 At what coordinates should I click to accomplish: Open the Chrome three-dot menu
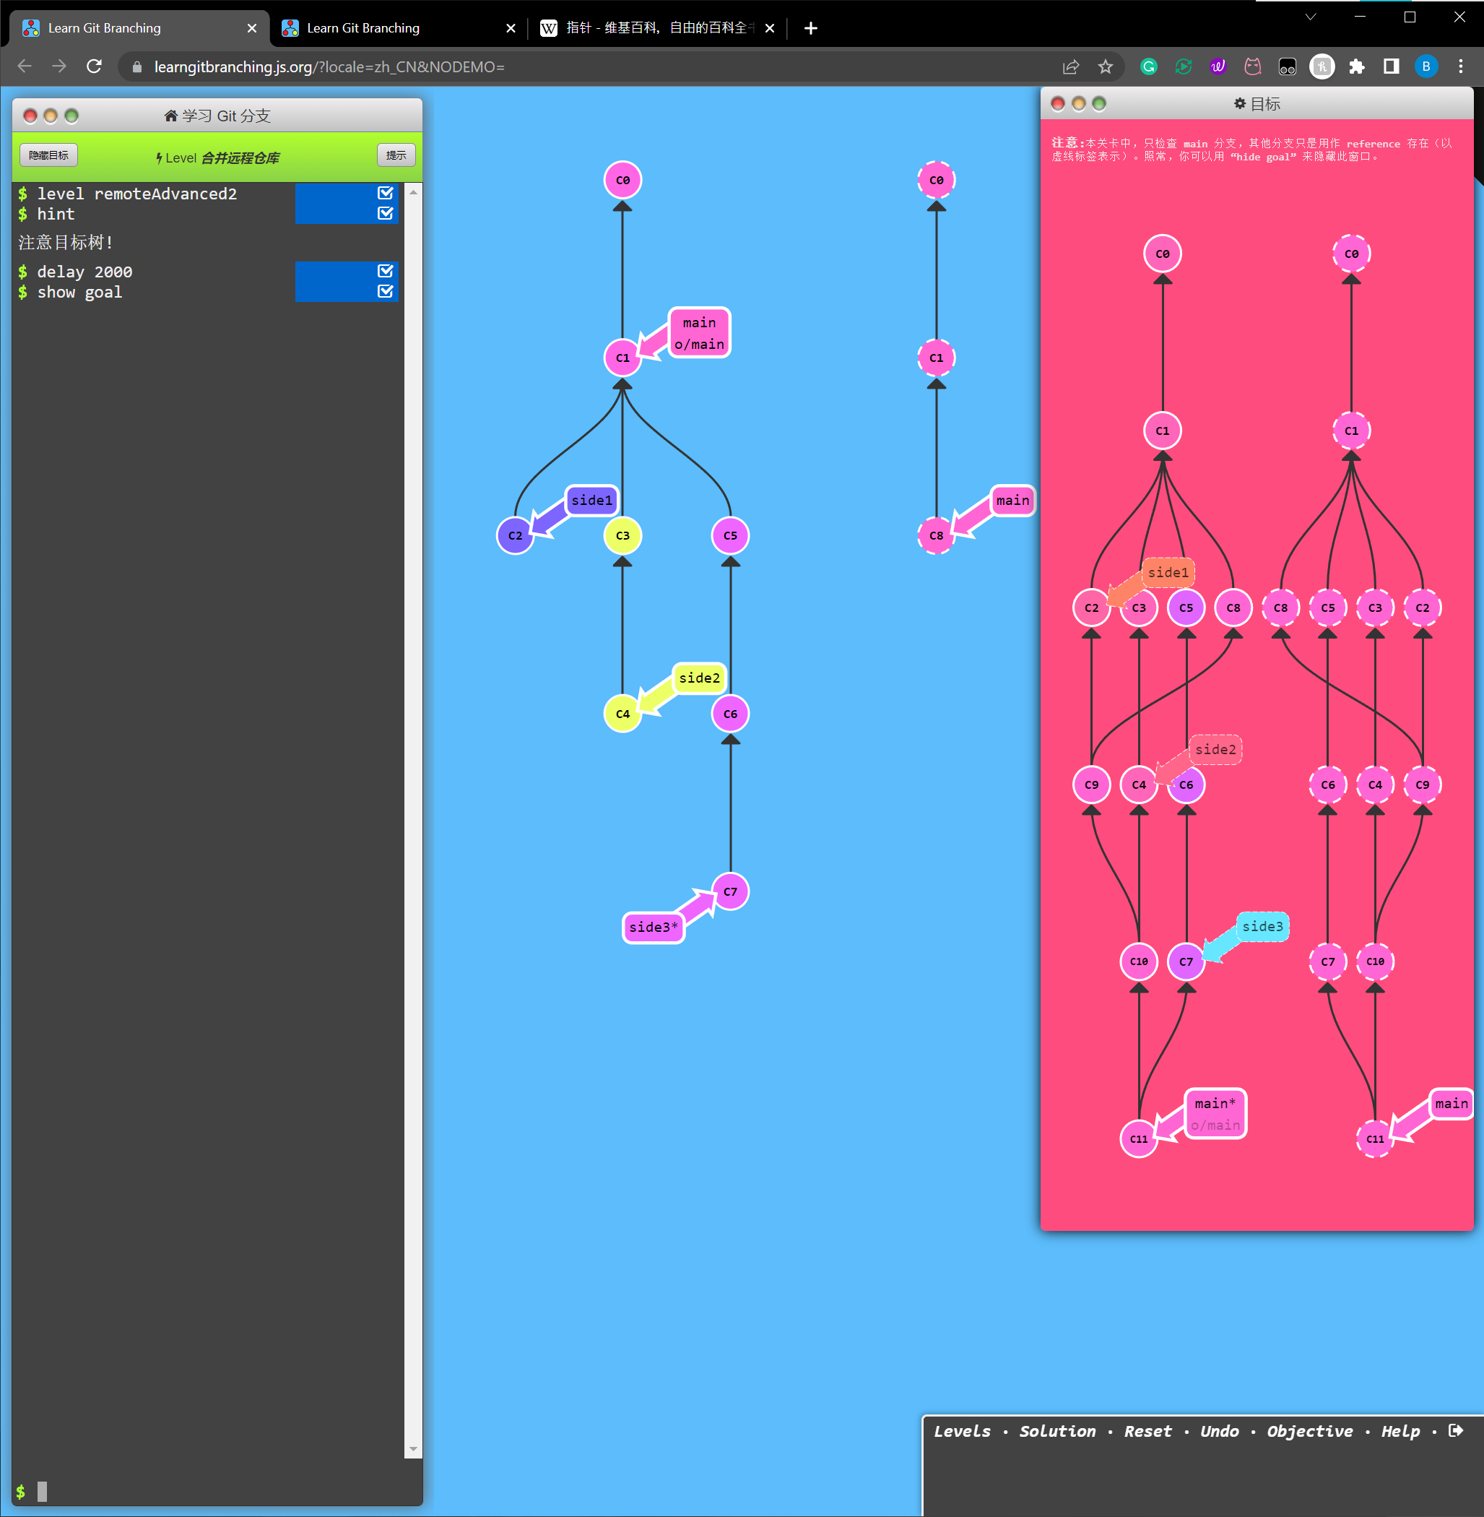pos(1460,67)
